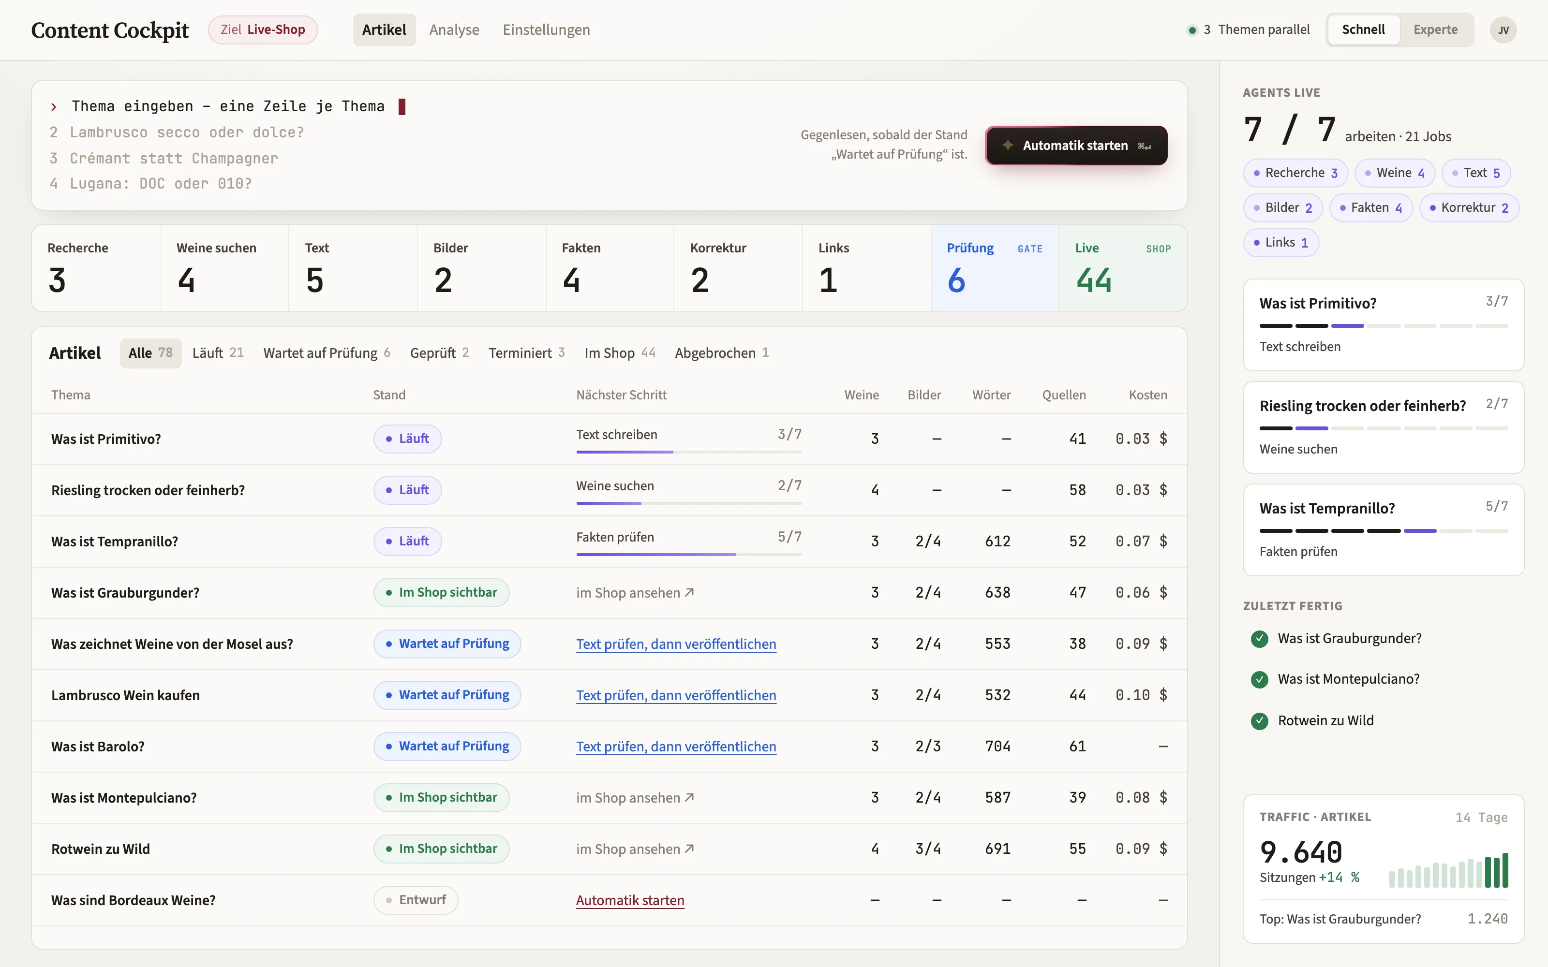Open the Artikel tab
Image resolution: width=1548 pixels, height=967 pixels.
coord(384,30)
